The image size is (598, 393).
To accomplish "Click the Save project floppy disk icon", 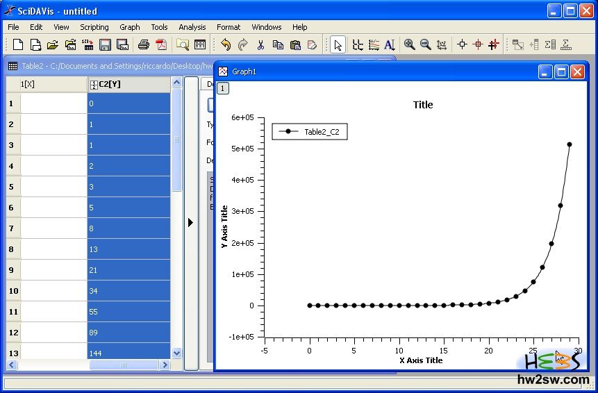I will pos(105,45).
